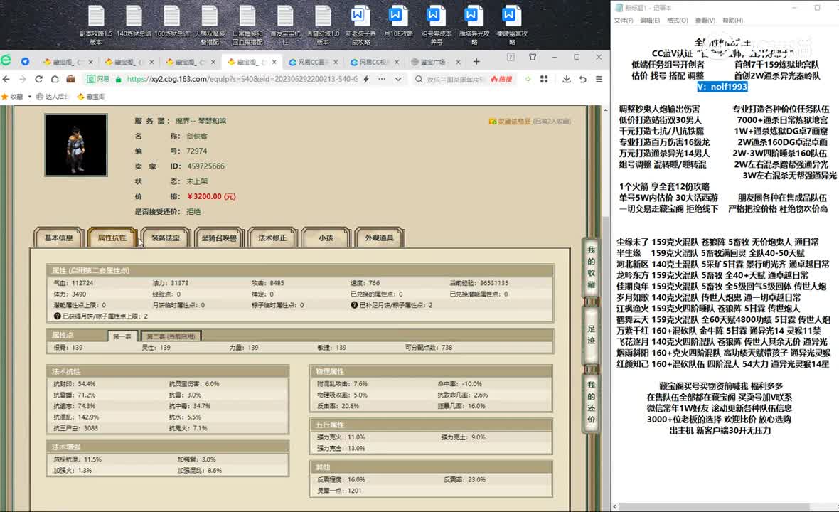Click the undo closed tab icon
This screenshot has width=839, height=512.
tap(583, 79)
